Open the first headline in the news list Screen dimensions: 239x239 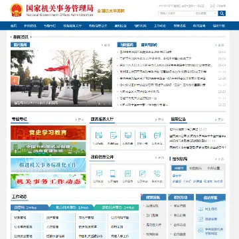point(145,52)
